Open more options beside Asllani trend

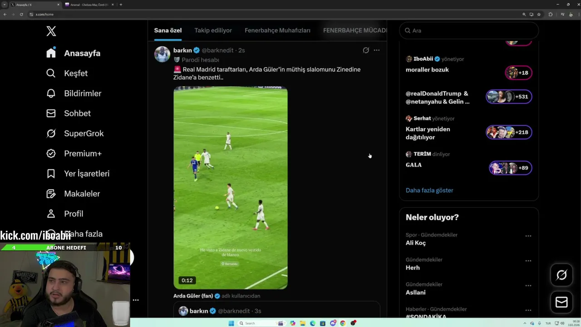pyautogui.click(x=528, y=285)
